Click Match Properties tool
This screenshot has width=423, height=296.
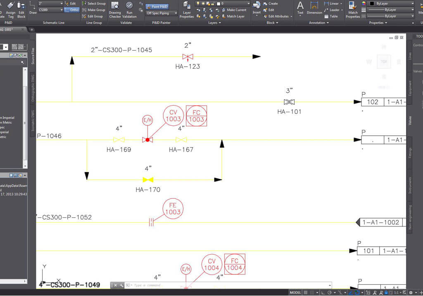pos(353,10)
